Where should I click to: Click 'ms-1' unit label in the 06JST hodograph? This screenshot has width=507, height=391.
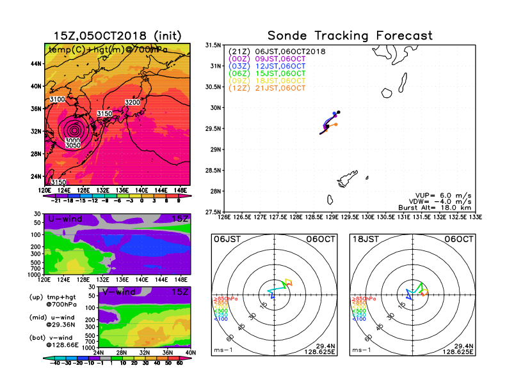coord(223,350)
